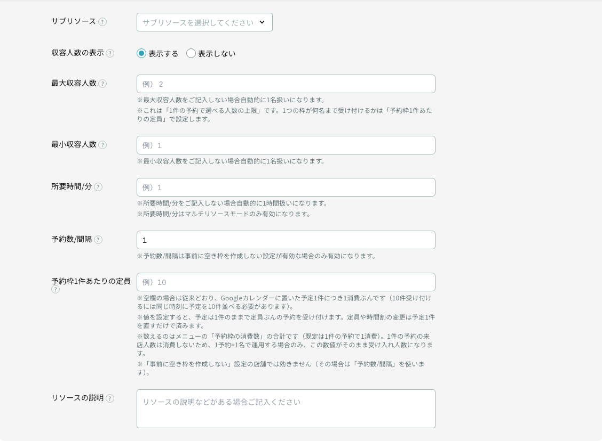The width and height of the screenshot is (602, 441).
Task: Click help icon next to 最小収容人数
Action: click(102, 145)
